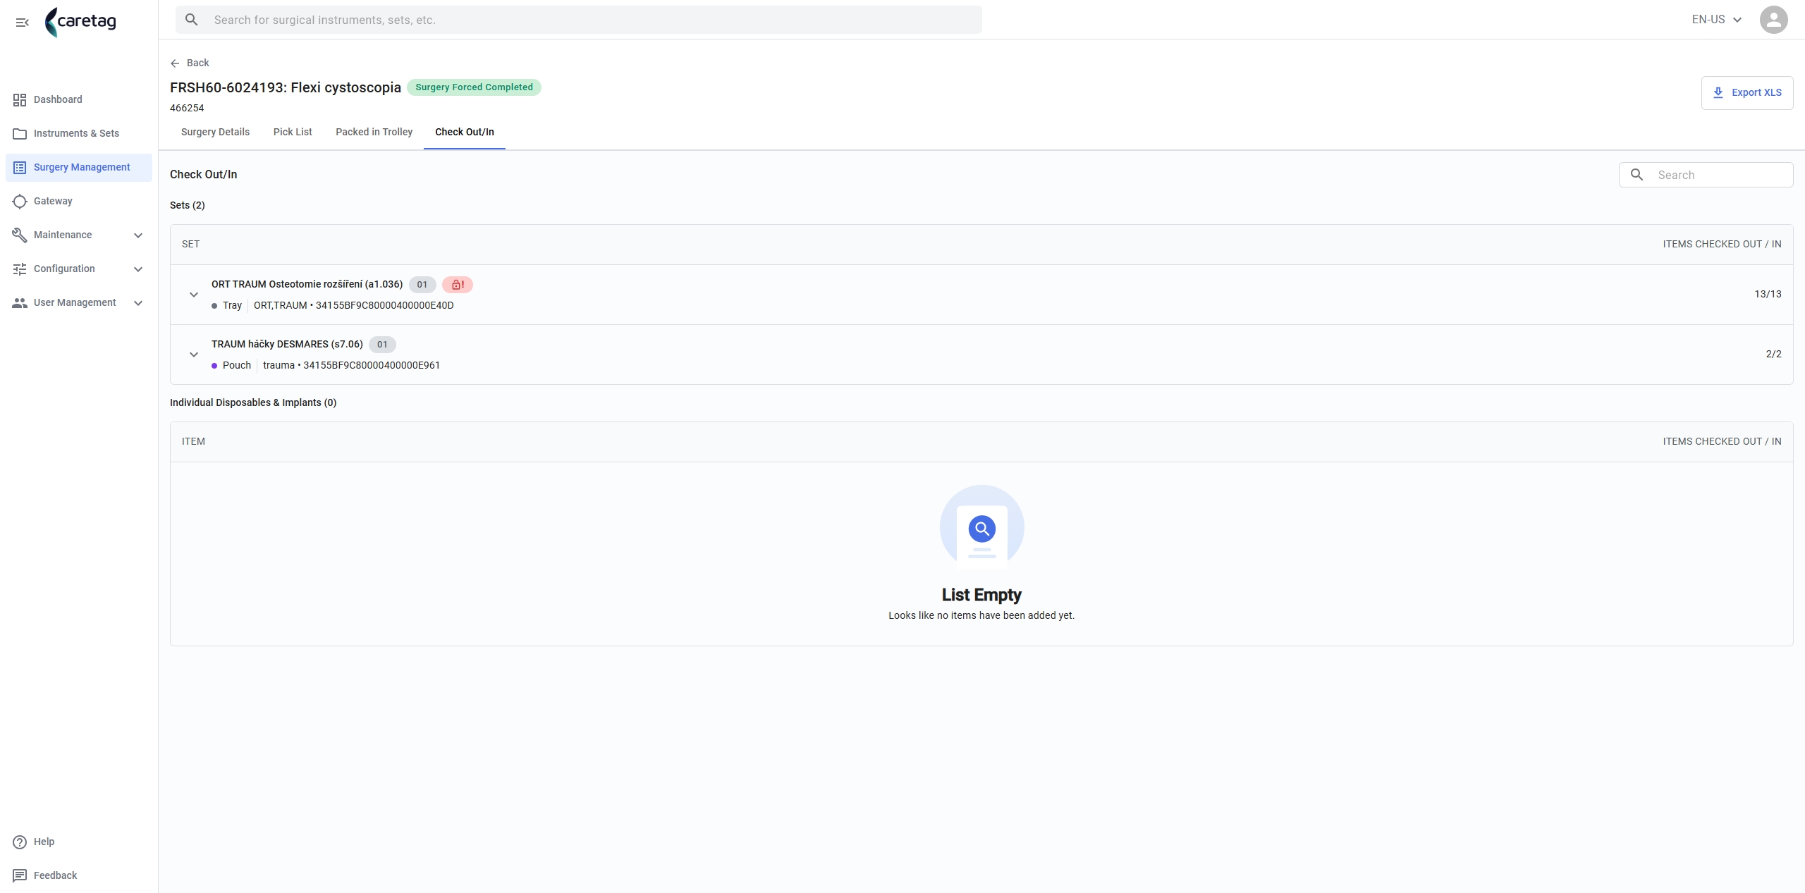Click the Check Out/In search magnifier icon
1805x893 pixels.
[x=1637, y=175]
